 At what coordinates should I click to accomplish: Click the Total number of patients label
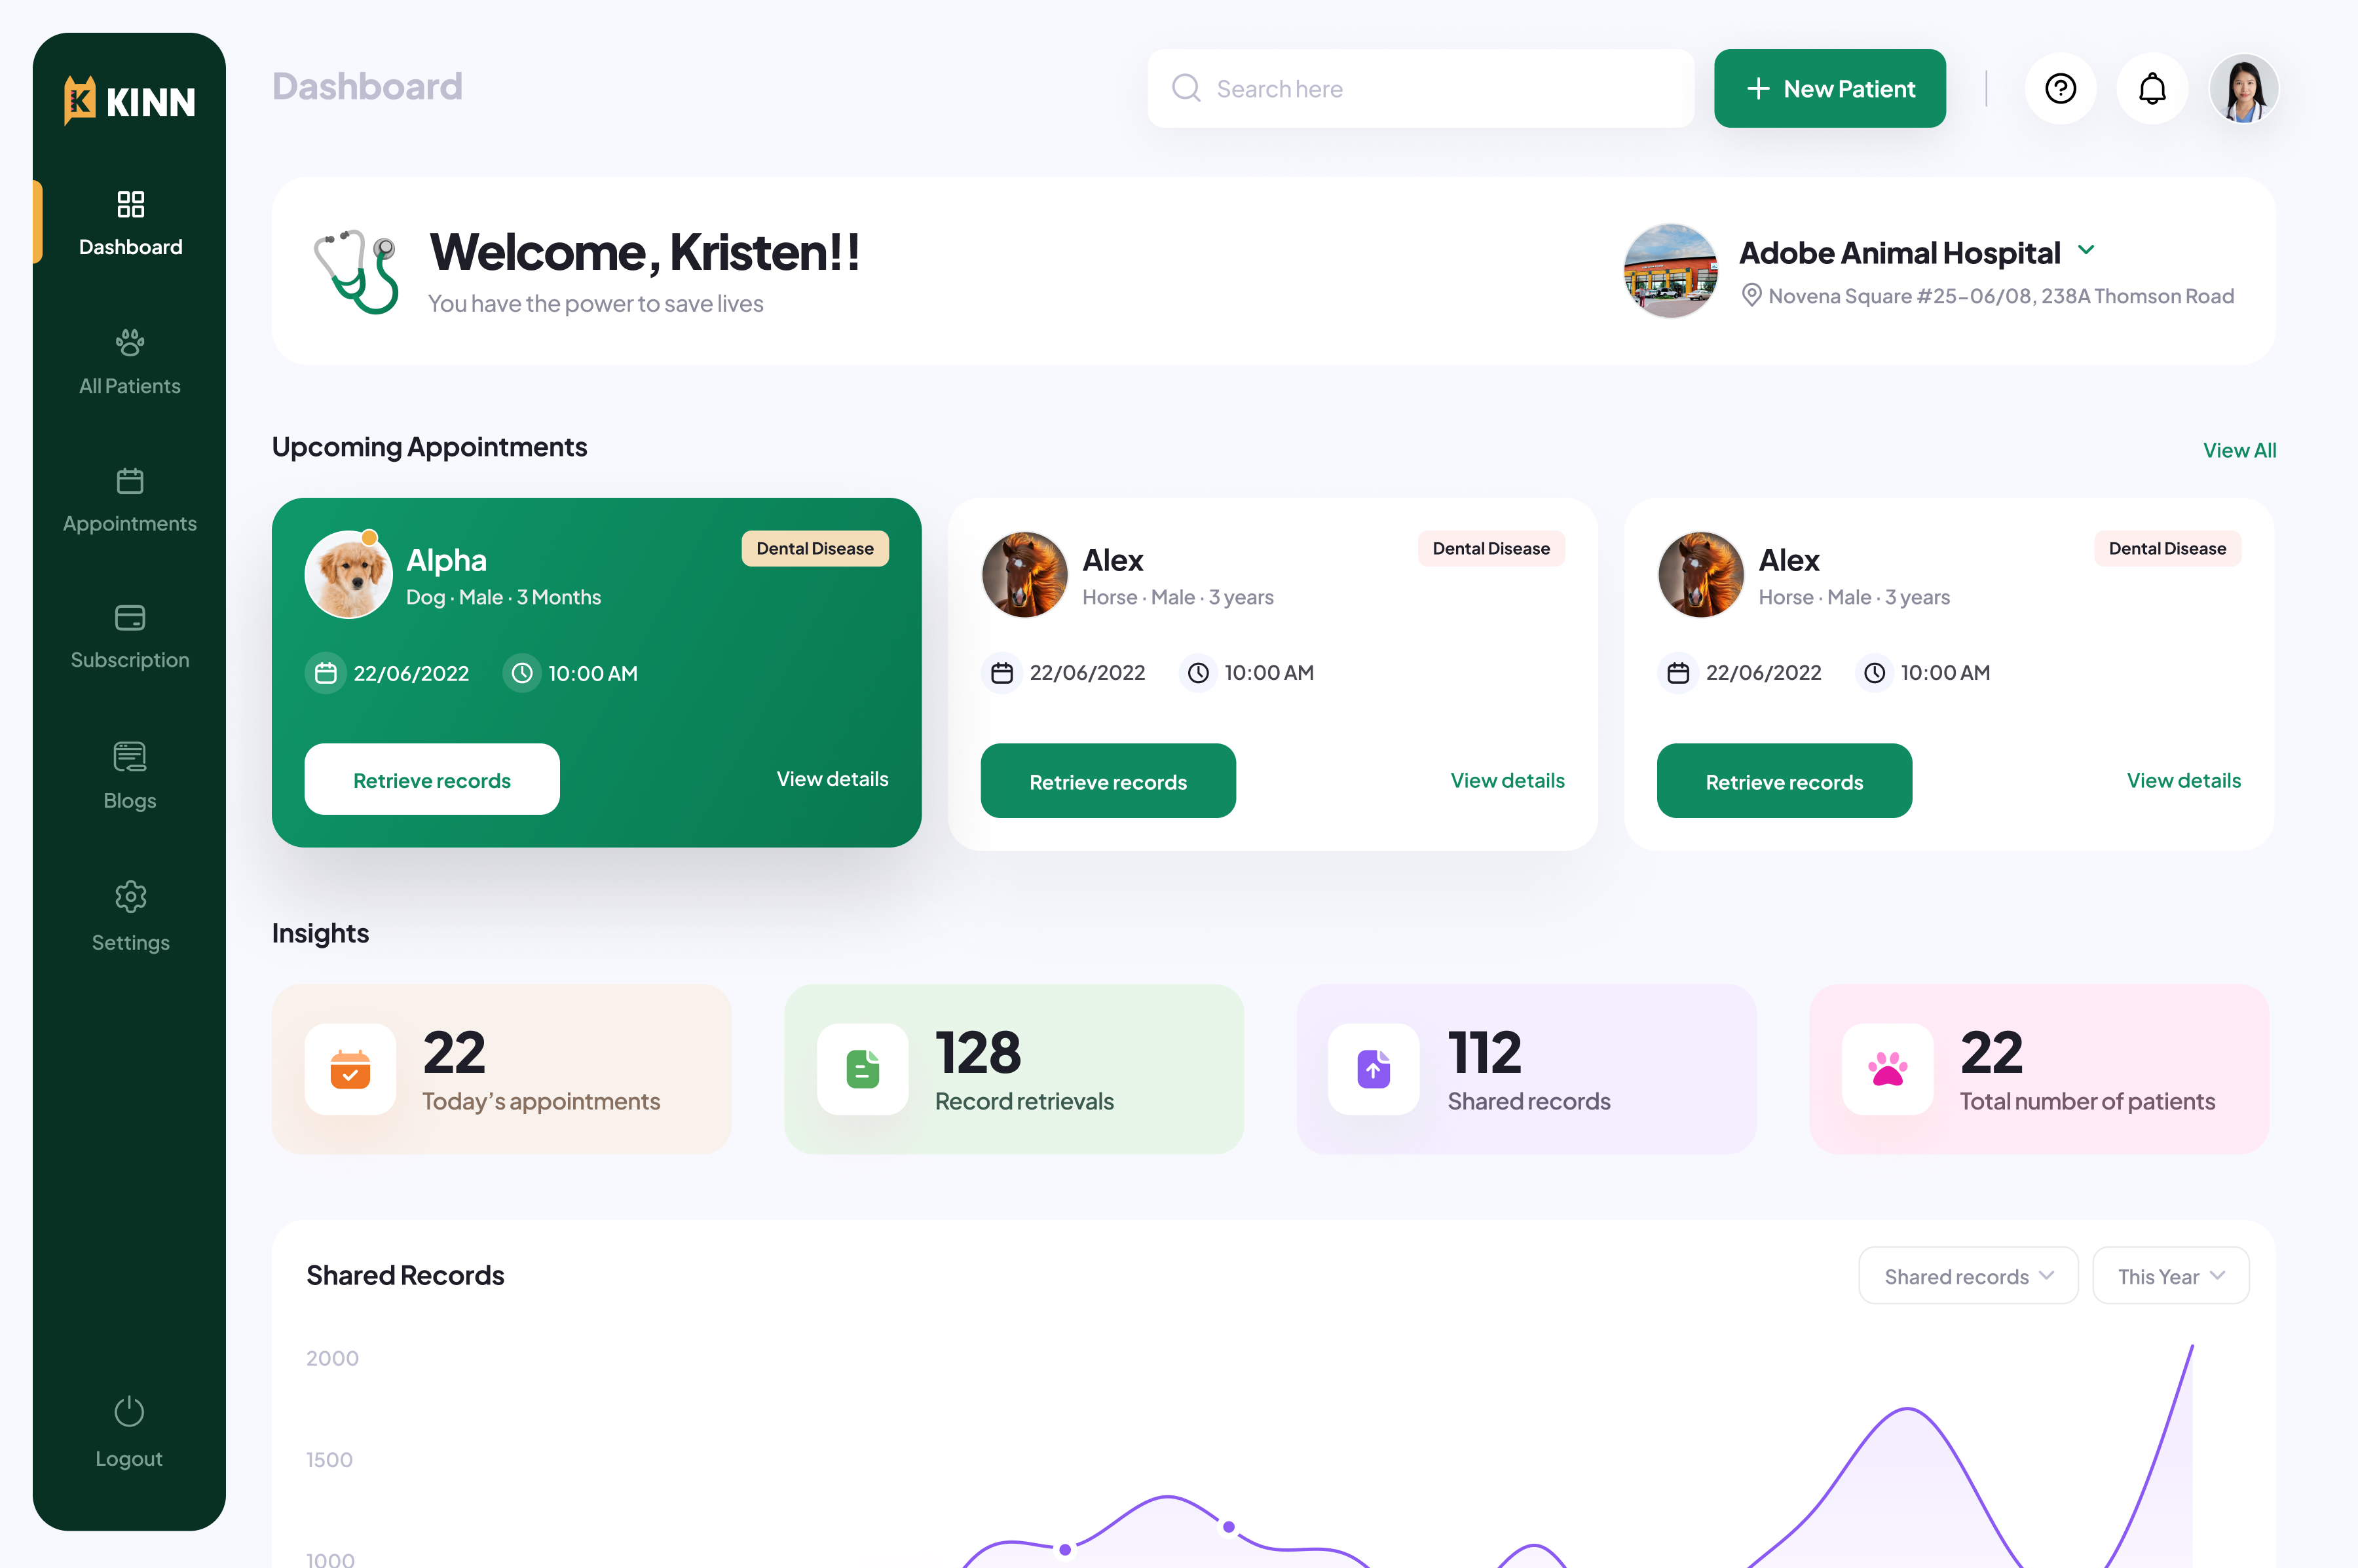(2087, 1101)
